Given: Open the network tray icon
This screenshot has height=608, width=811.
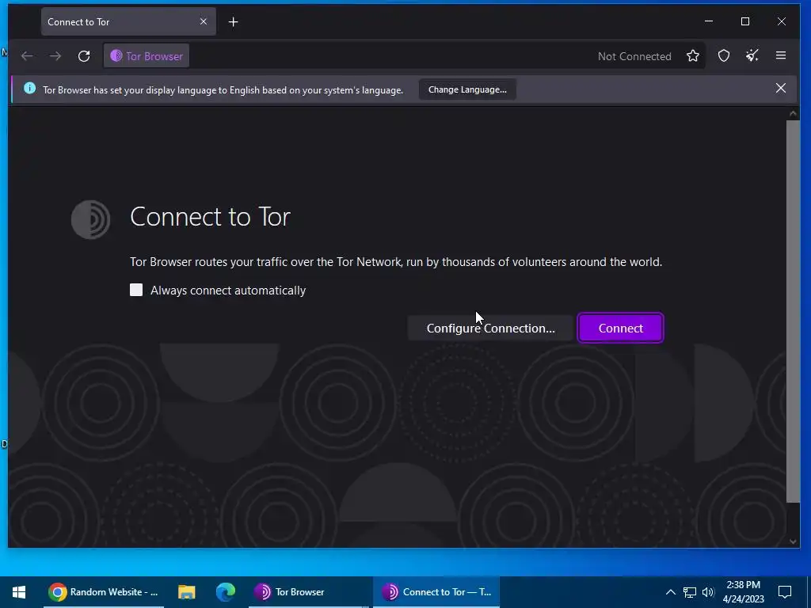Looking at the screenshot, I should [690, 592].
